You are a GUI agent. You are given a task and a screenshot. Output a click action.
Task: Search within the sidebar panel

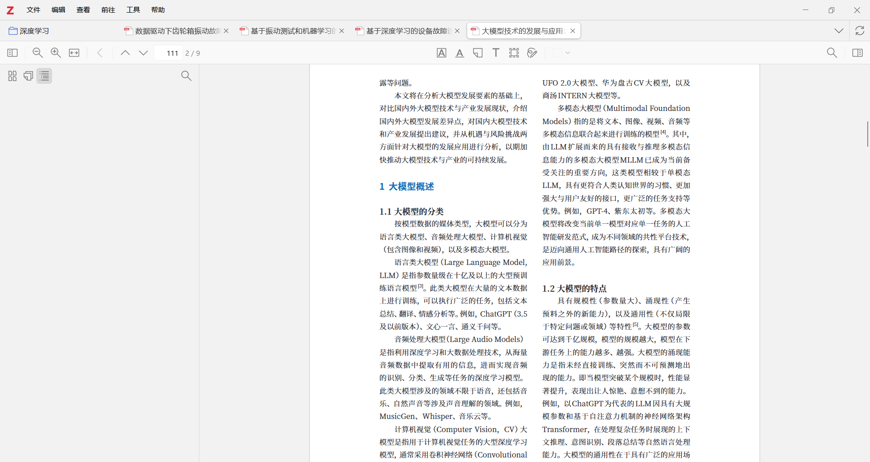[x=186, y=76]
